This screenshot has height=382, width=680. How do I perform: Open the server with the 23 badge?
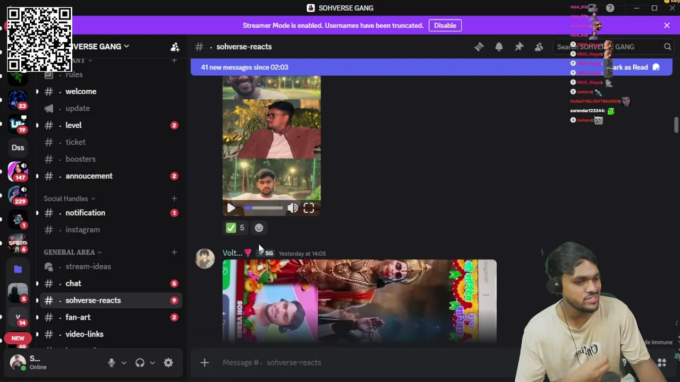tap(18, 99)
